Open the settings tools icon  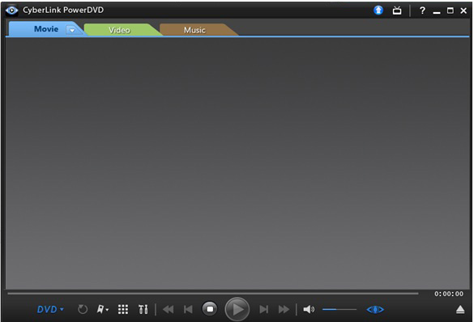click(x=143, y=309)
